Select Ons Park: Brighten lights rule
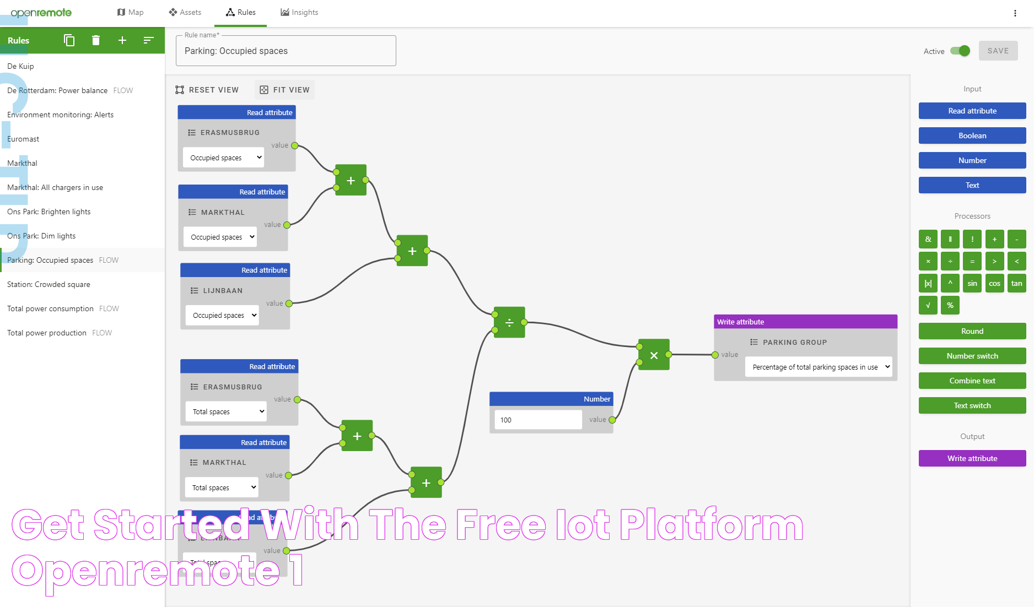This screenshot has height=607, width=1034. [82, 212]
